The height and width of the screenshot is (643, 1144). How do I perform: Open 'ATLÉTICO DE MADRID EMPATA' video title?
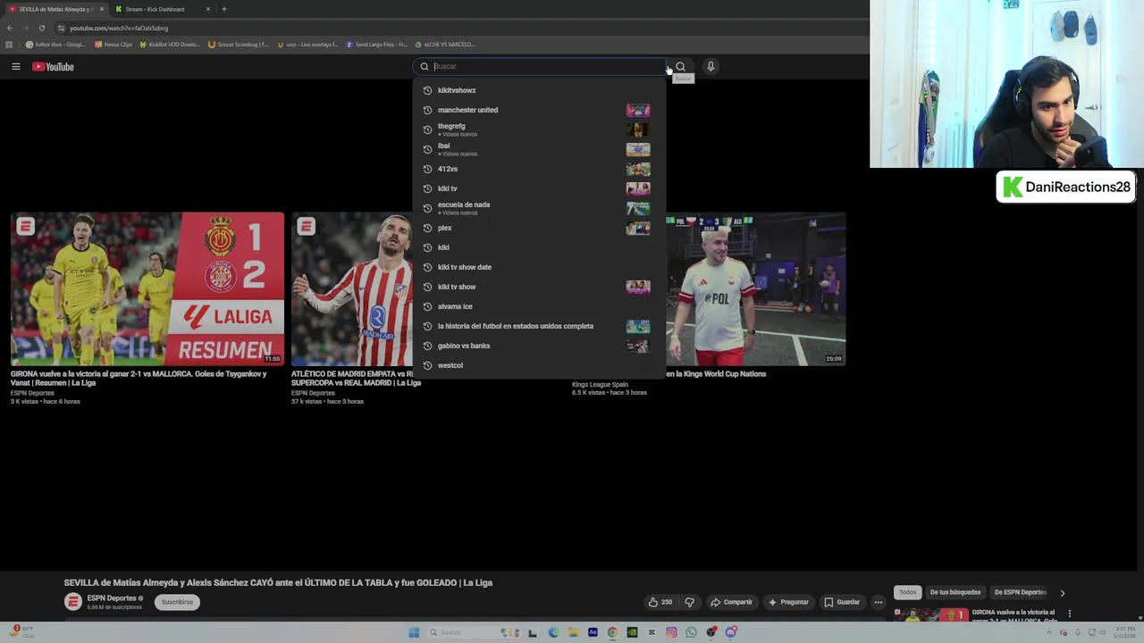tap(356, 379)
